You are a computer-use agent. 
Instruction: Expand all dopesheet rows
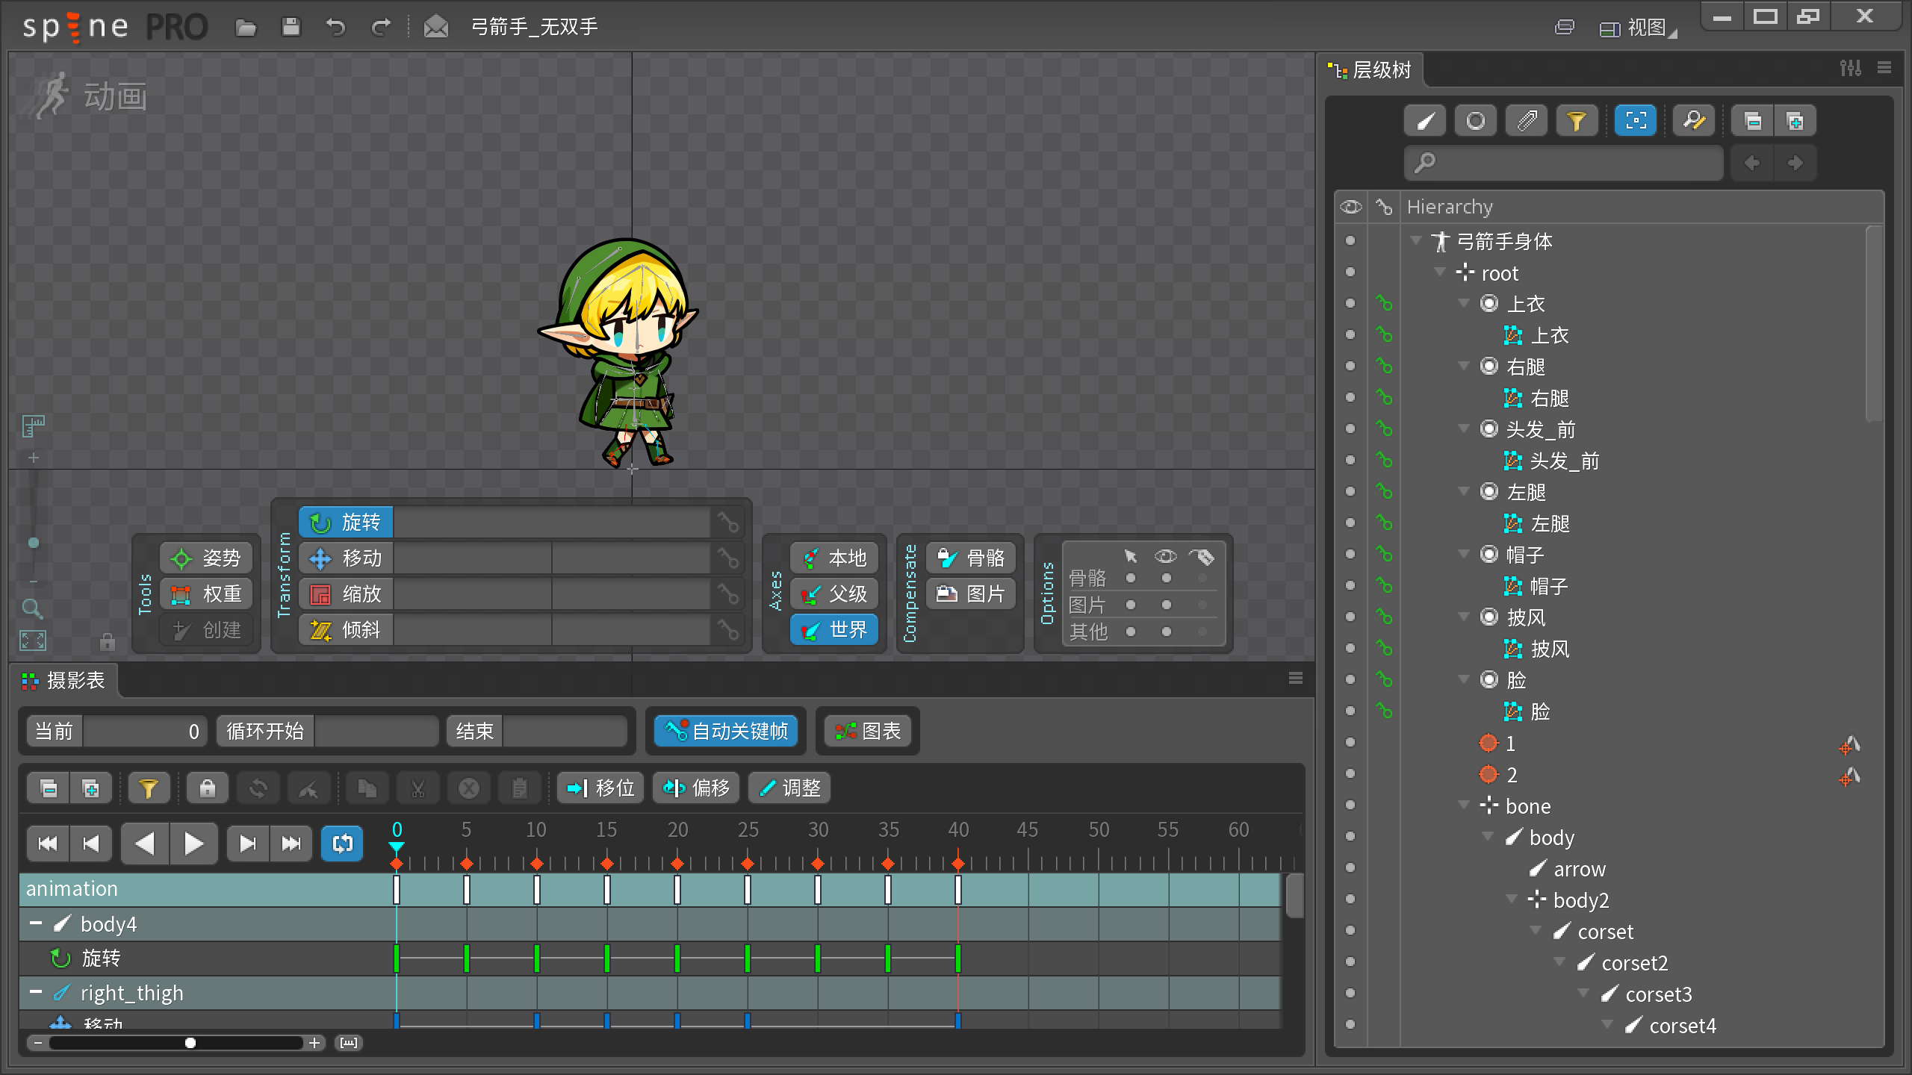click(90, 788)
